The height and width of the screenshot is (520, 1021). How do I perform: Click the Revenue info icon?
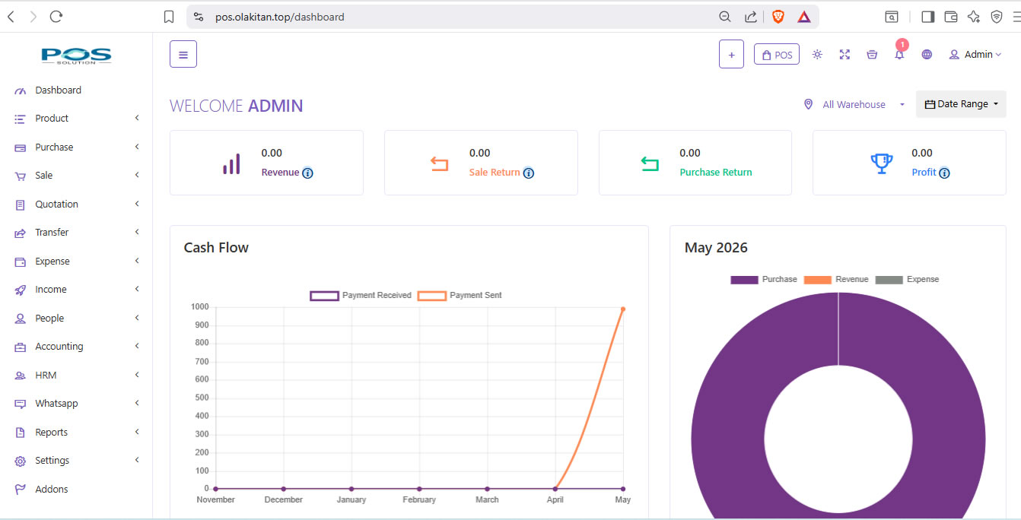pyautogui.click(x=307, y=173)
